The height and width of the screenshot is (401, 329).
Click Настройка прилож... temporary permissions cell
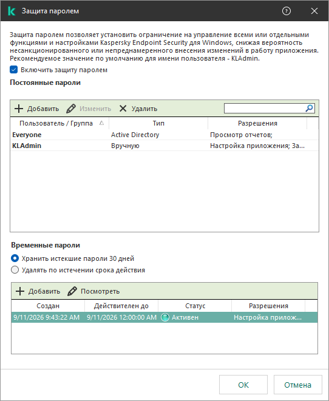point(268,317)
